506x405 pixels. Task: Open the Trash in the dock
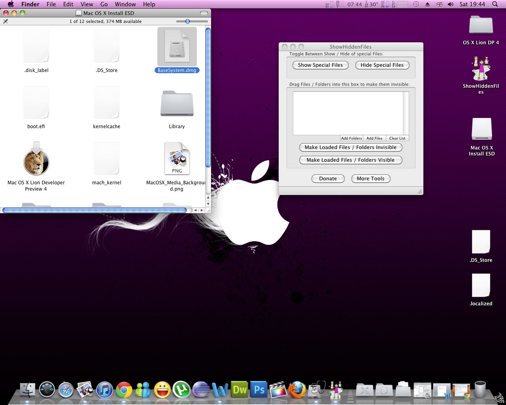tap(480, 390)
